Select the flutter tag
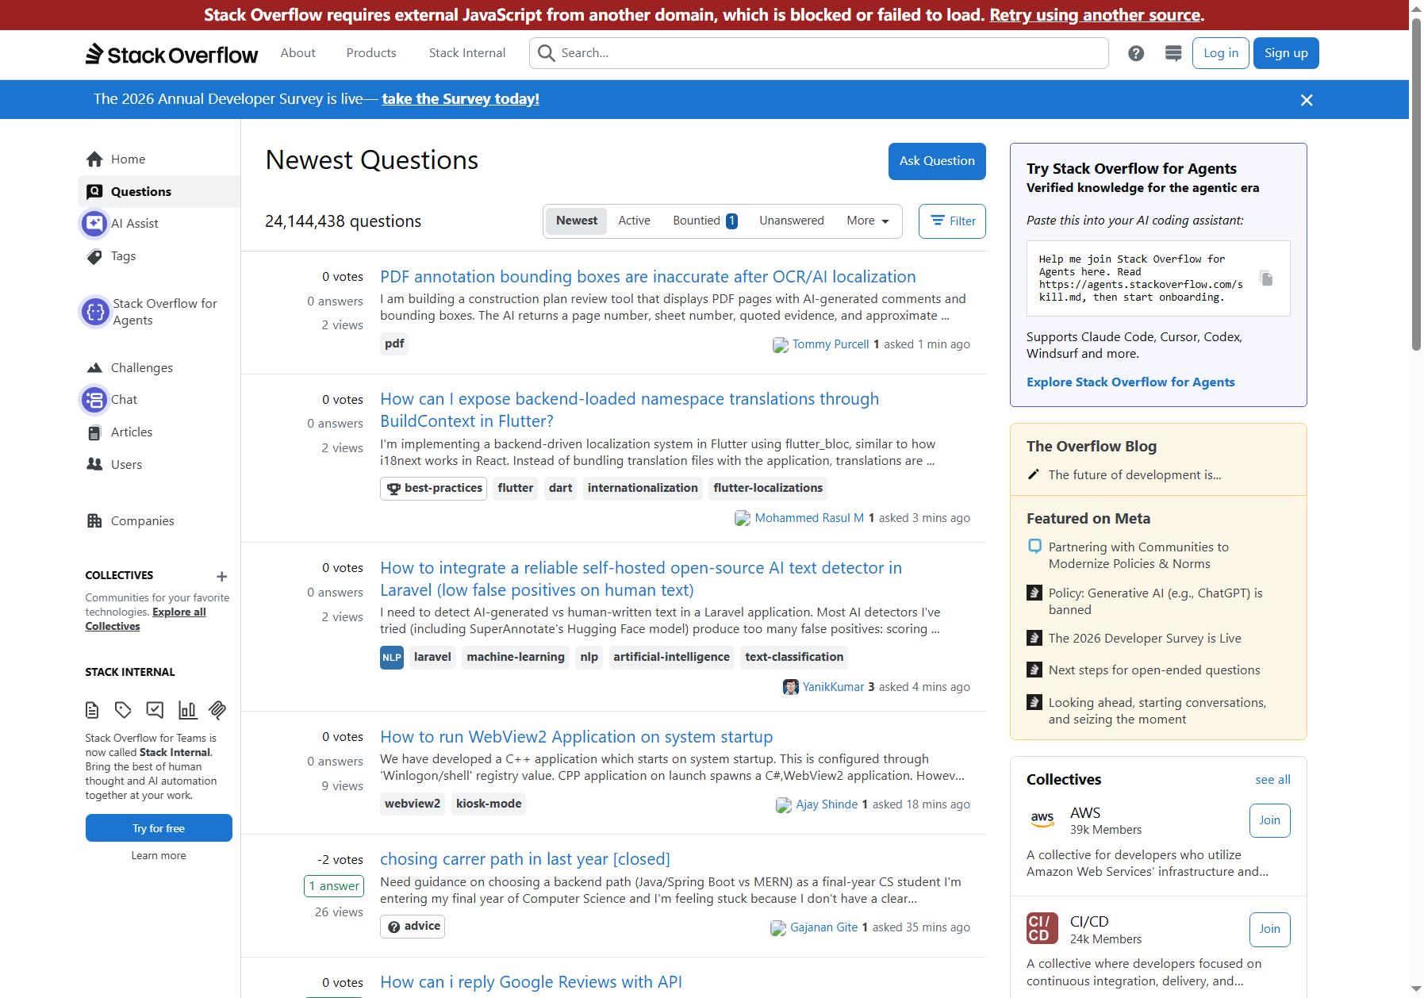The width and height of the screenshot is (1424, 998). (515, 489)
